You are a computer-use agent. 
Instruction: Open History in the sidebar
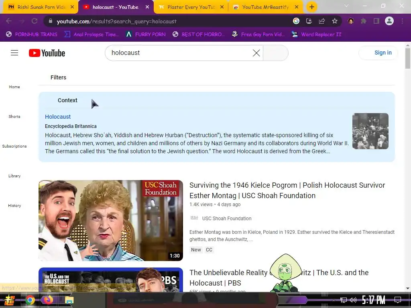coord(14,206)
